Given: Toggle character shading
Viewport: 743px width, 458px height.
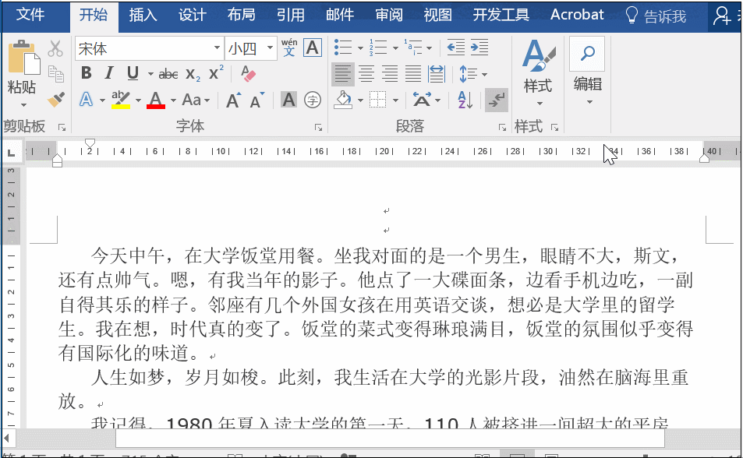Looking at the screenshot, I should (x=288, y=100).
